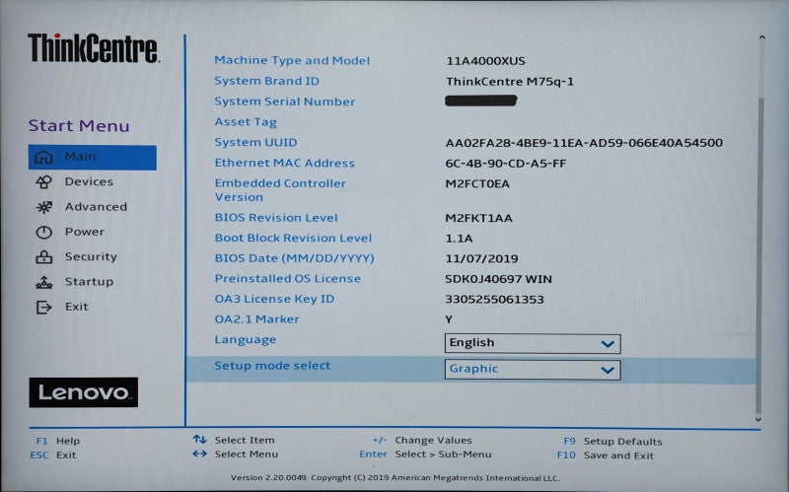Click scrollbar up arrow at top right
This screenshot has width=789, height=492.
(x=761, y=37)
